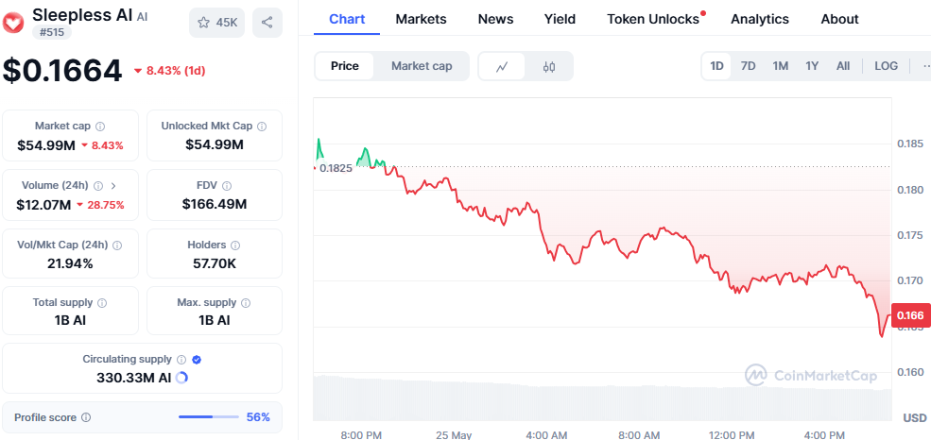Open Unlocked Mkt Cap info icon

[262, 127]
